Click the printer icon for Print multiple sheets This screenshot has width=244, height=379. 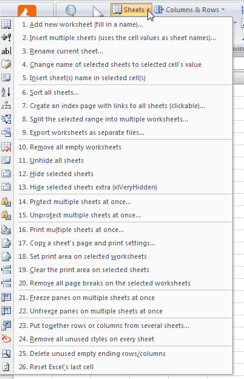pos(6,230)
